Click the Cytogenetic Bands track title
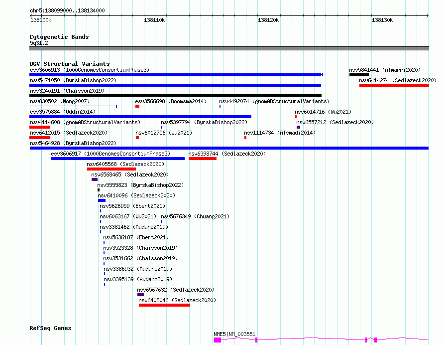443x345 pixels. [x=59, y=37]
